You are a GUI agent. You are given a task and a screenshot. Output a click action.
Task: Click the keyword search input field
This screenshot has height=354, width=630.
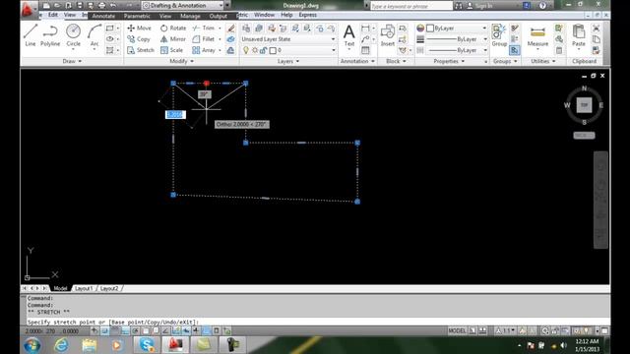tap(411, 6)
